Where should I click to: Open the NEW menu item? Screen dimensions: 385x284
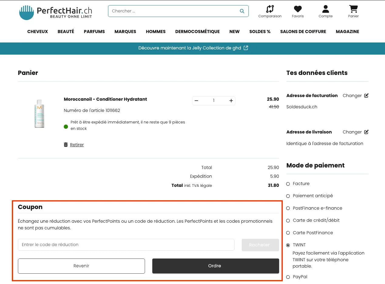coord(235,32)
